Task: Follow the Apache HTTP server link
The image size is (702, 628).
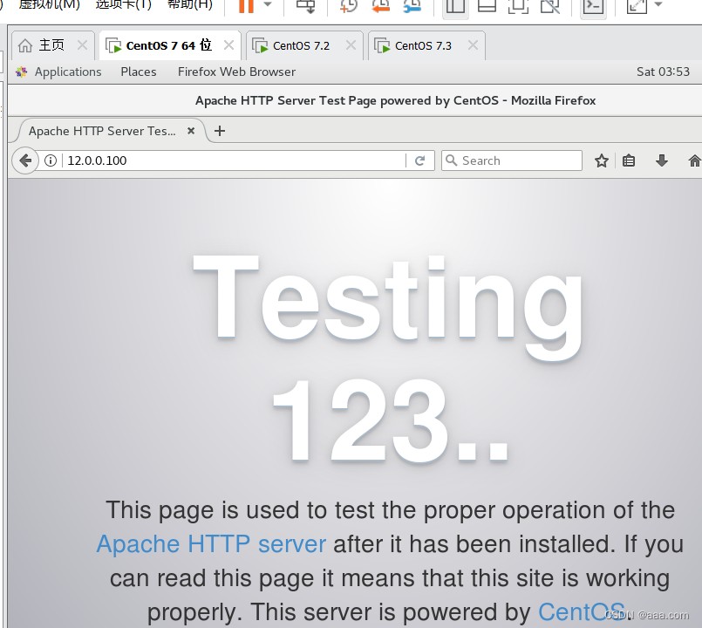Action: [x=211, y=543]
